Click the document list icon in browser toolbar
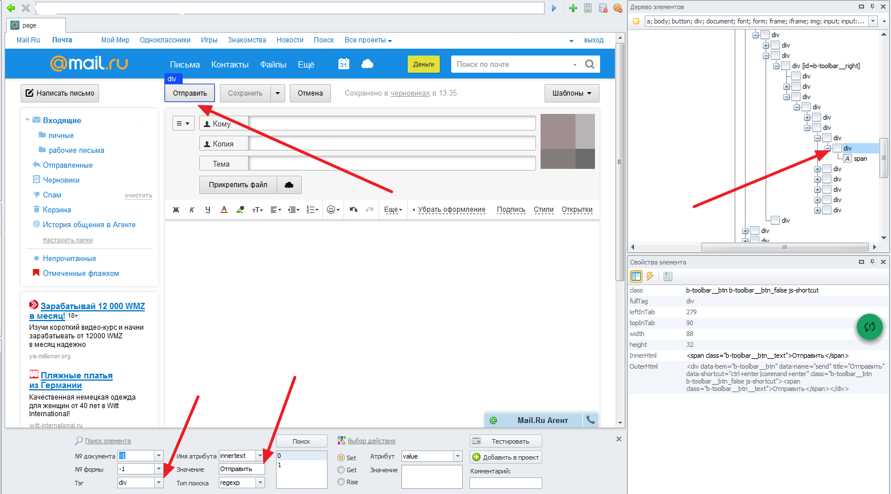 (x=588, y=8)
